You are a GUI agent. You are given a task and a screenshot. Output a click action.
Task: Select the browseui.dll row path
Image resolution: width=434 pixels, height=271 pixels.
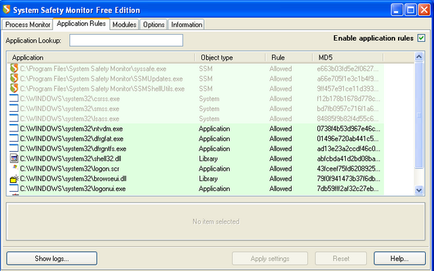point(73,178)
